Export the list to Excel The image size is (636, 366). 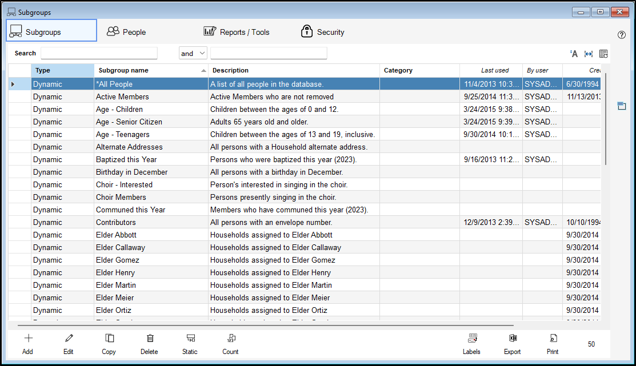click(513, 339)
